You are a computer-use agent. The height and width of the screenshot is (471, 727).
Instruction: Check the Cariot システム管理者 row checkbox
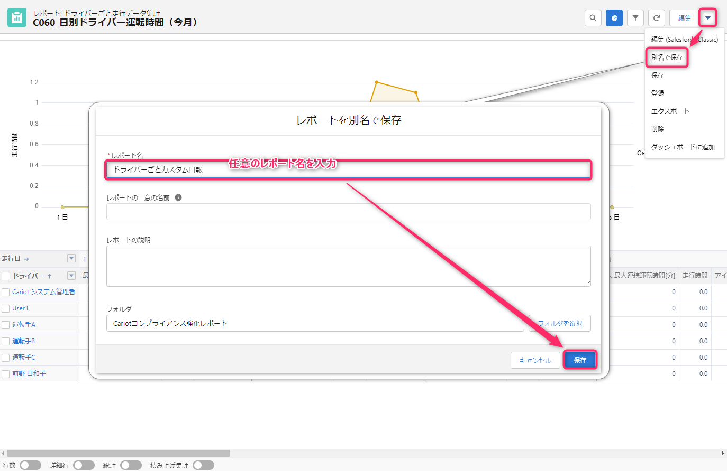pyautogui.click(x=6, y=292)
